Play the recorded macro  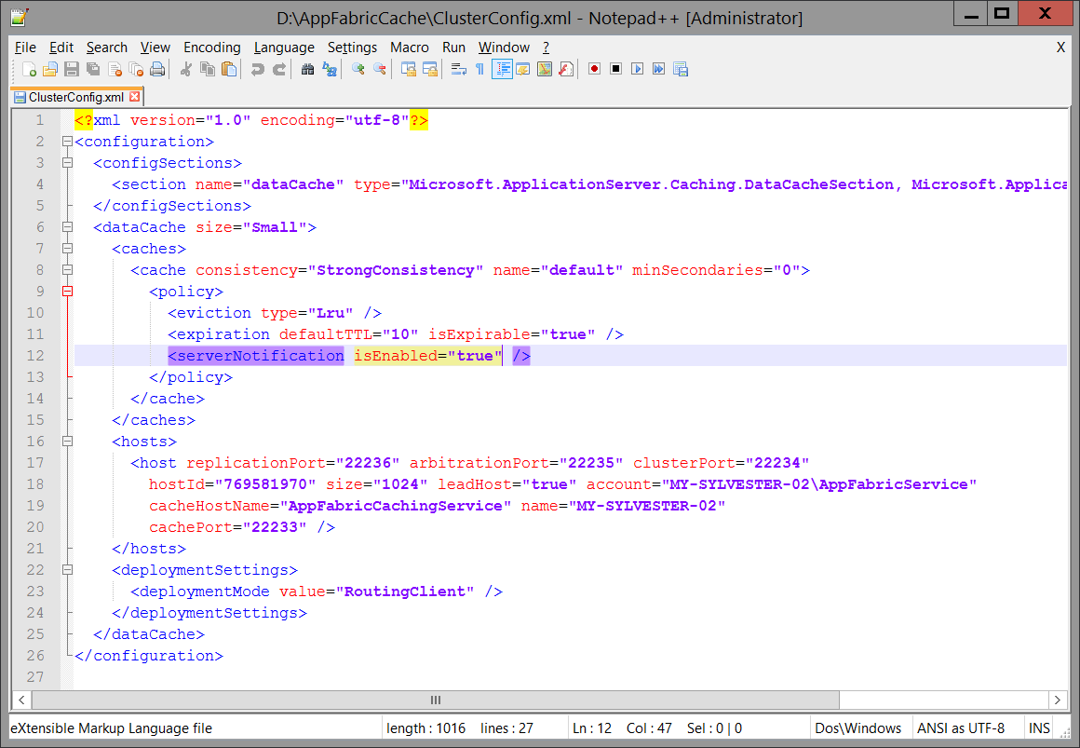click(x=637, y=68)
